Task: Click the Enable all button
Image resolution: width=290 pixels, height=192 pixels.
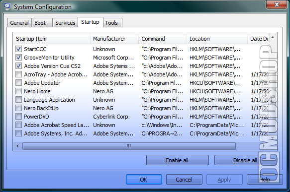Action: click(178, 160)
